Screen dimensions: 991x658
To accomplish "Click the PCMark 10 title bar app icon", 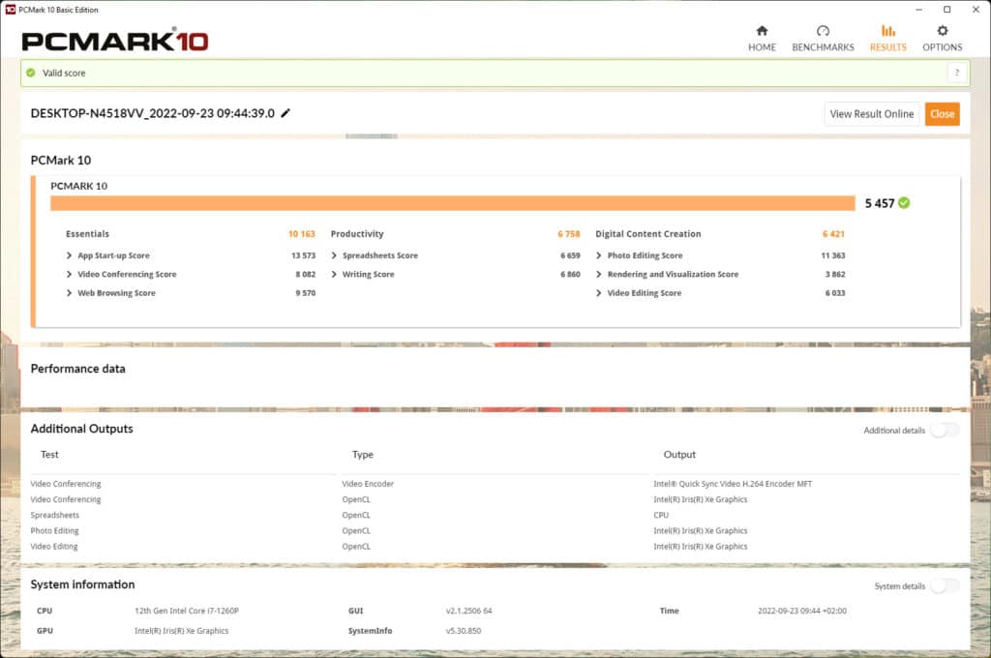I will pos(10,10).
